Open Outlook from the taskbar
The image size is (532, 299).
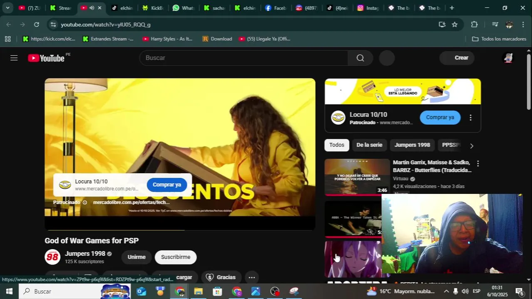141,292
